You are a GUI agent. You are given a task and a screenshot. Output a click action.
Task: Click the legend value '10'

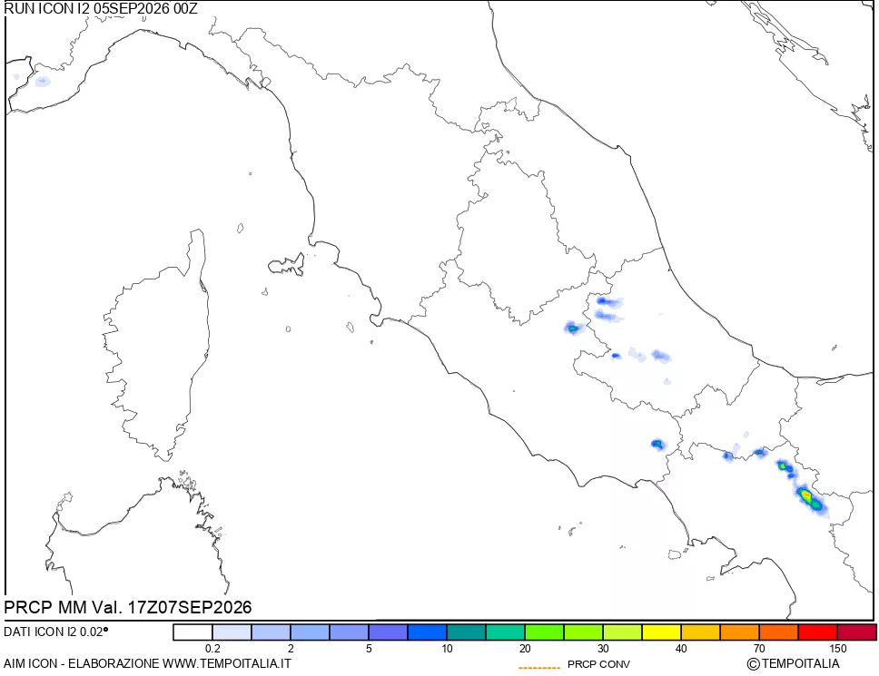point(447,649)
